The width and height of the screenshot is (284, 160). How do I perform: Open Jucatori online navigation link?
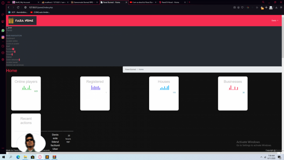pyautogui.click(x=12, y=41)
